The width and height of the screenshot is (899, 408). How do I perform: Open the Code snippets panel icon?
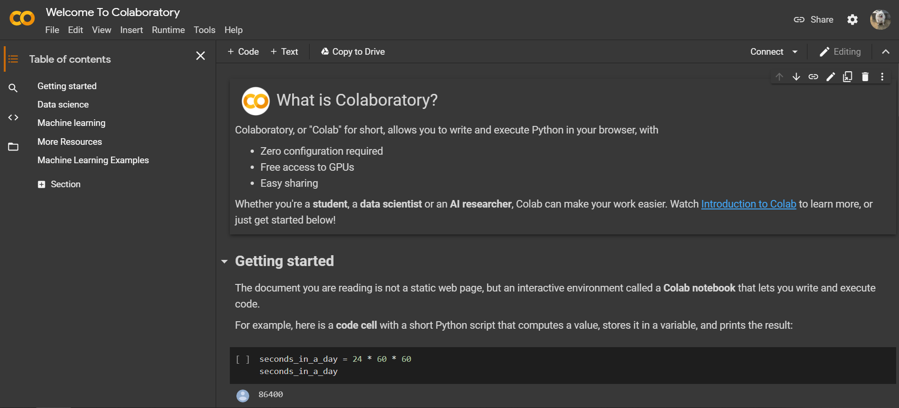coord(13,117)
